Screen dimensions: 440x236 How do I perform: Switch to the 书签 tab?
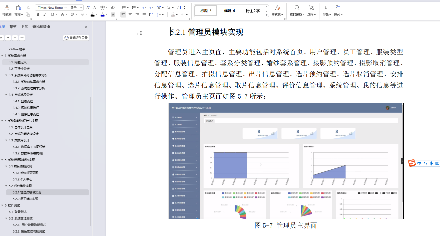tap(25, 27)
